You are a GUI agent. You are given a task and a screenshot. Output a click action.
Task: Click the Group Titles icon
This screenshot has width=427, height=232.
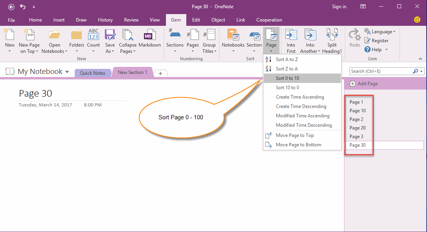(x=209, y=35)
